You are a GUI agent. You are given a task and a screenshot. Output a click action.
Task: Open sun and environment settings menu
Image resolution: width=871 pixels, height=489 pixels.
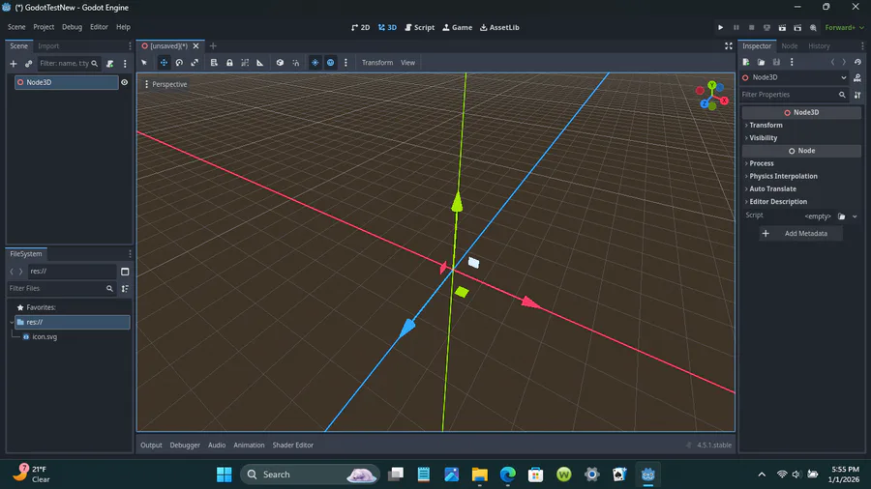click(345, 63)
